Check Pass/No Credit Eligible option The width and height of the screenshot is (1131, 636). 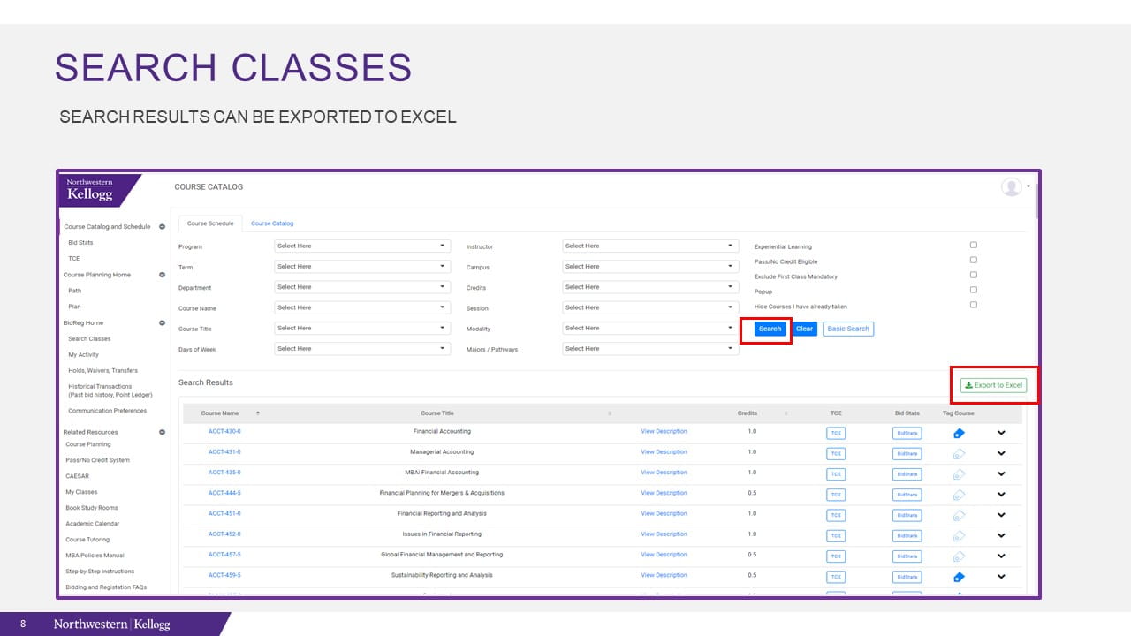pos(974,260)
